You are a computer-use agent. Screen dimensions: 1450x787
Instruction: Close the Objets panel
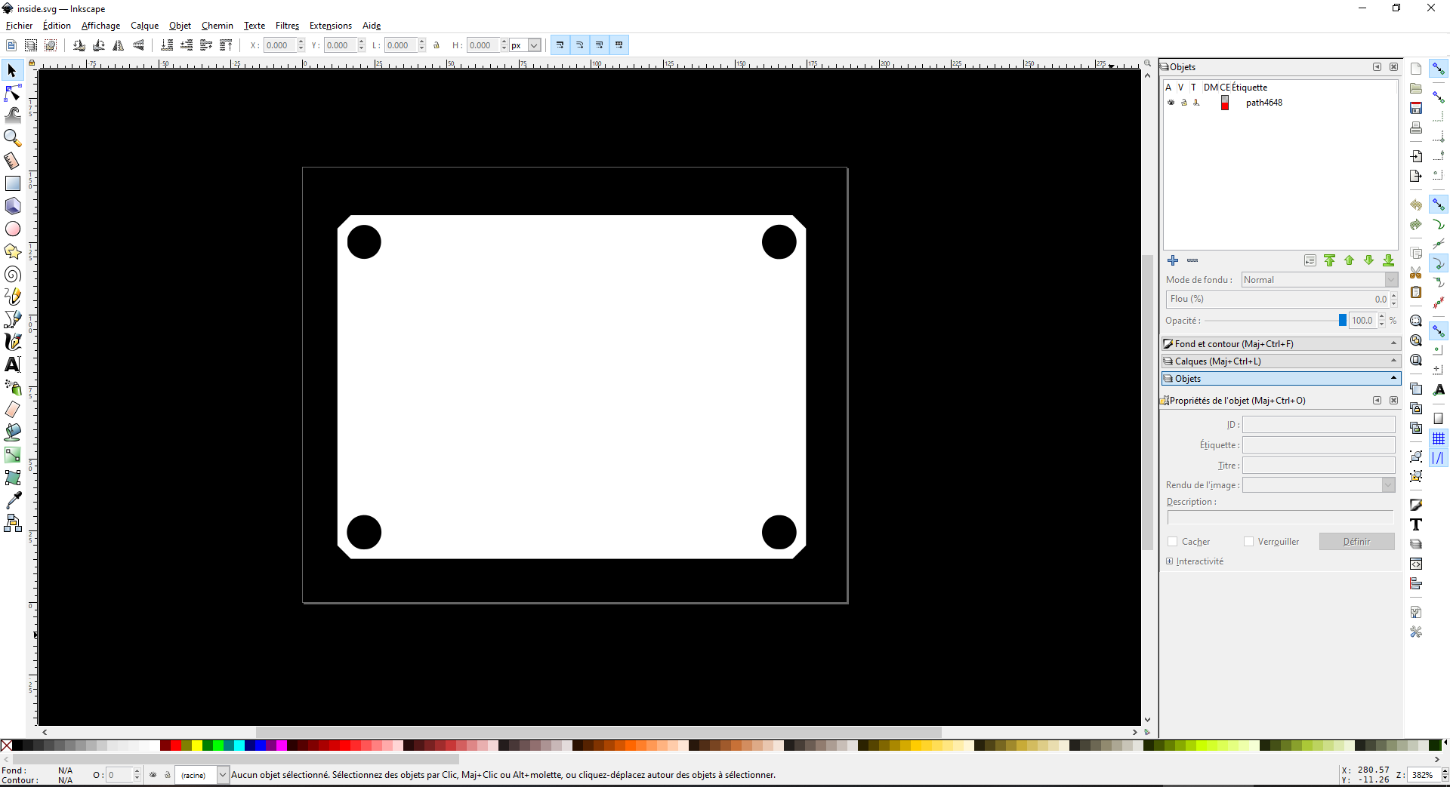1393,67
